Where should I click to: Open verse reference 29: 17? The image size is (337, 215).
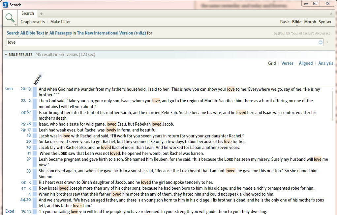[x=26, y=130]
